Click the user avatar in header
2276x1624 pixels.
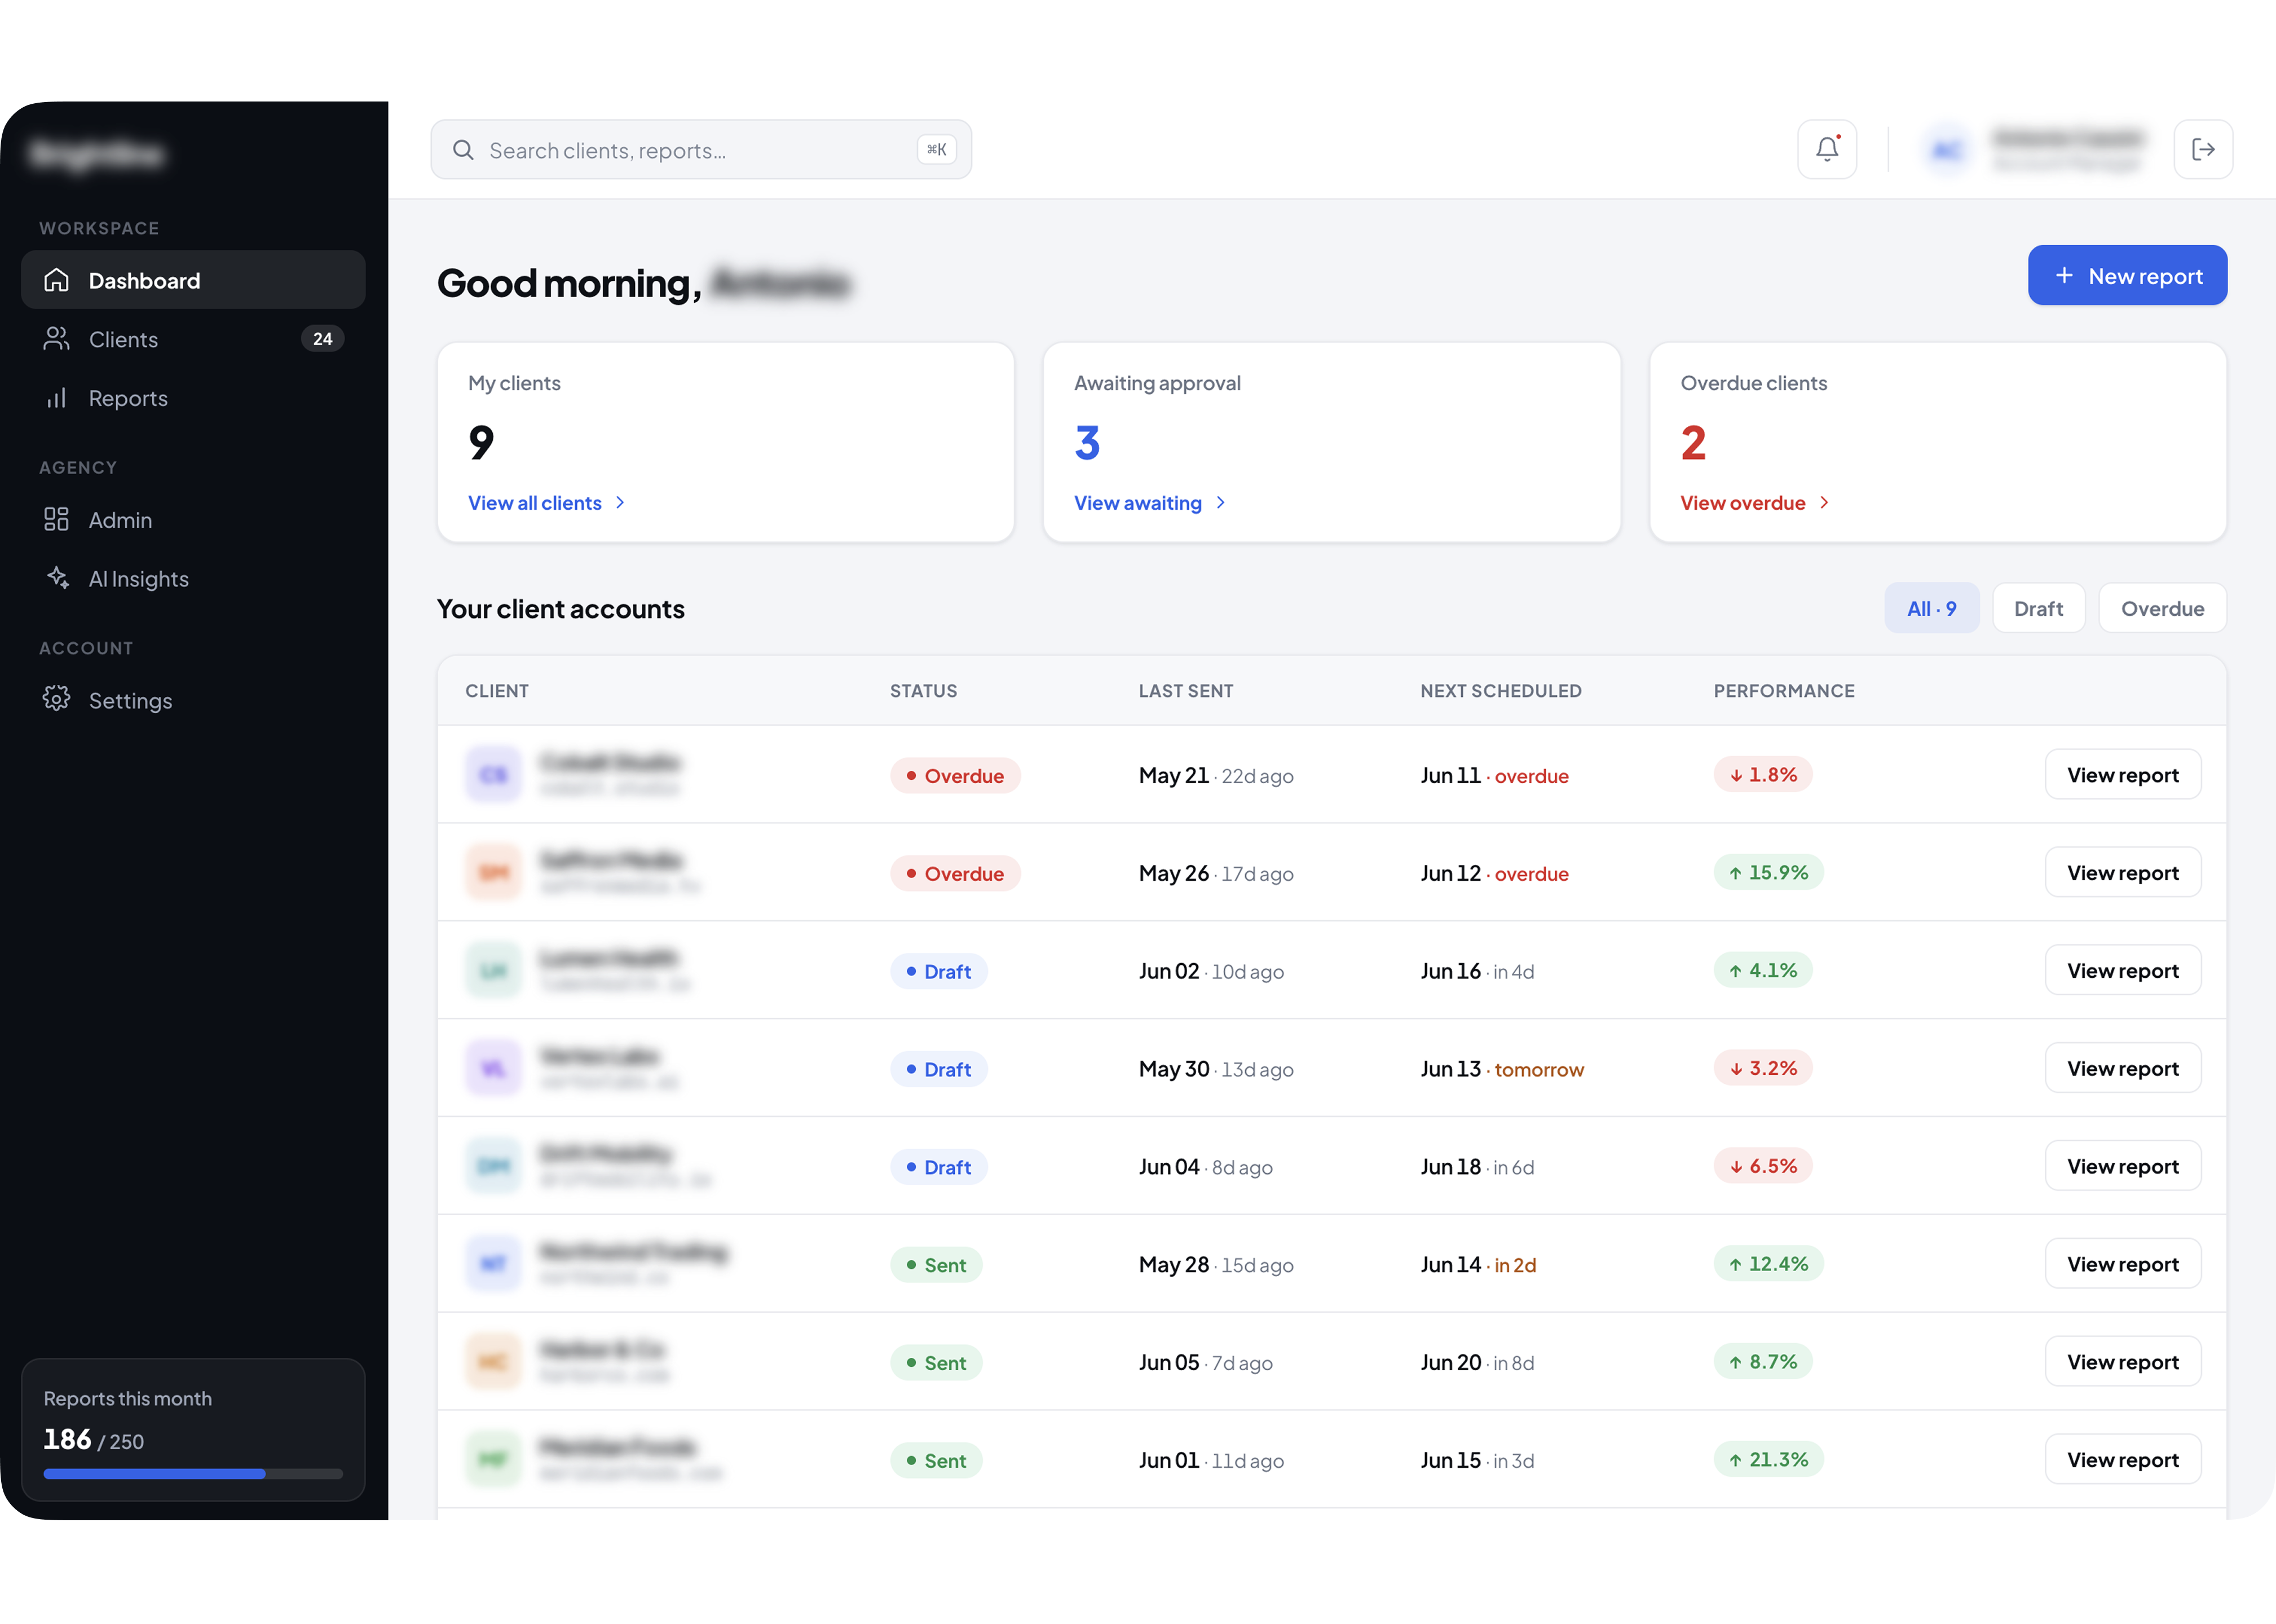pos(1946,150)
